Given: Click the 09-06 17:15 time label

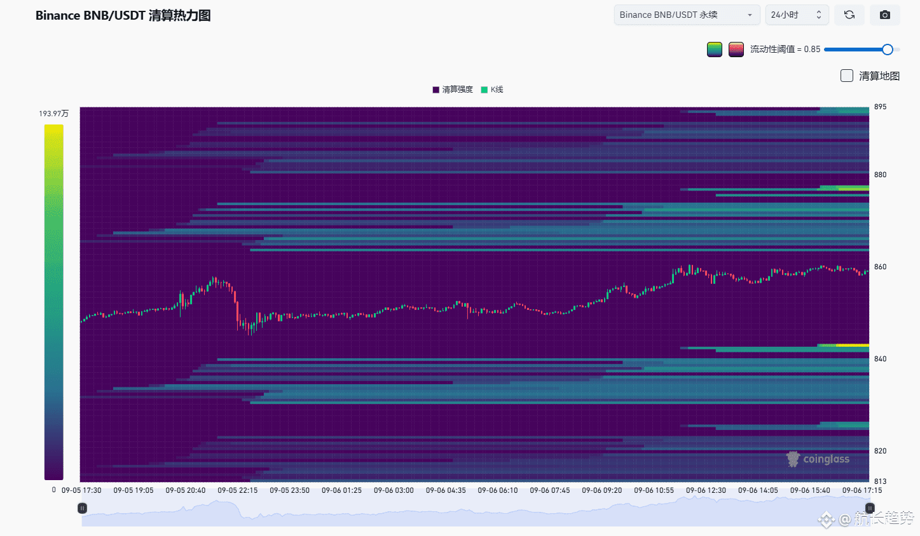Looking at the screenshot, I should [862, 490].
